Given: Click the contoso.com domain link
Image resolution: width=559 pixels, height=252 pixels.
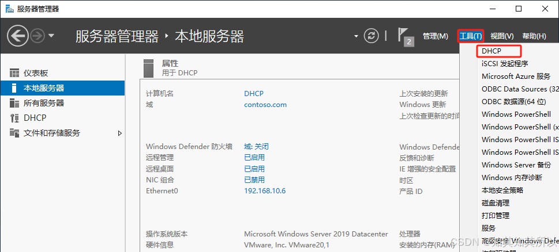Looking at the screenshot, I should coord(265,105).
